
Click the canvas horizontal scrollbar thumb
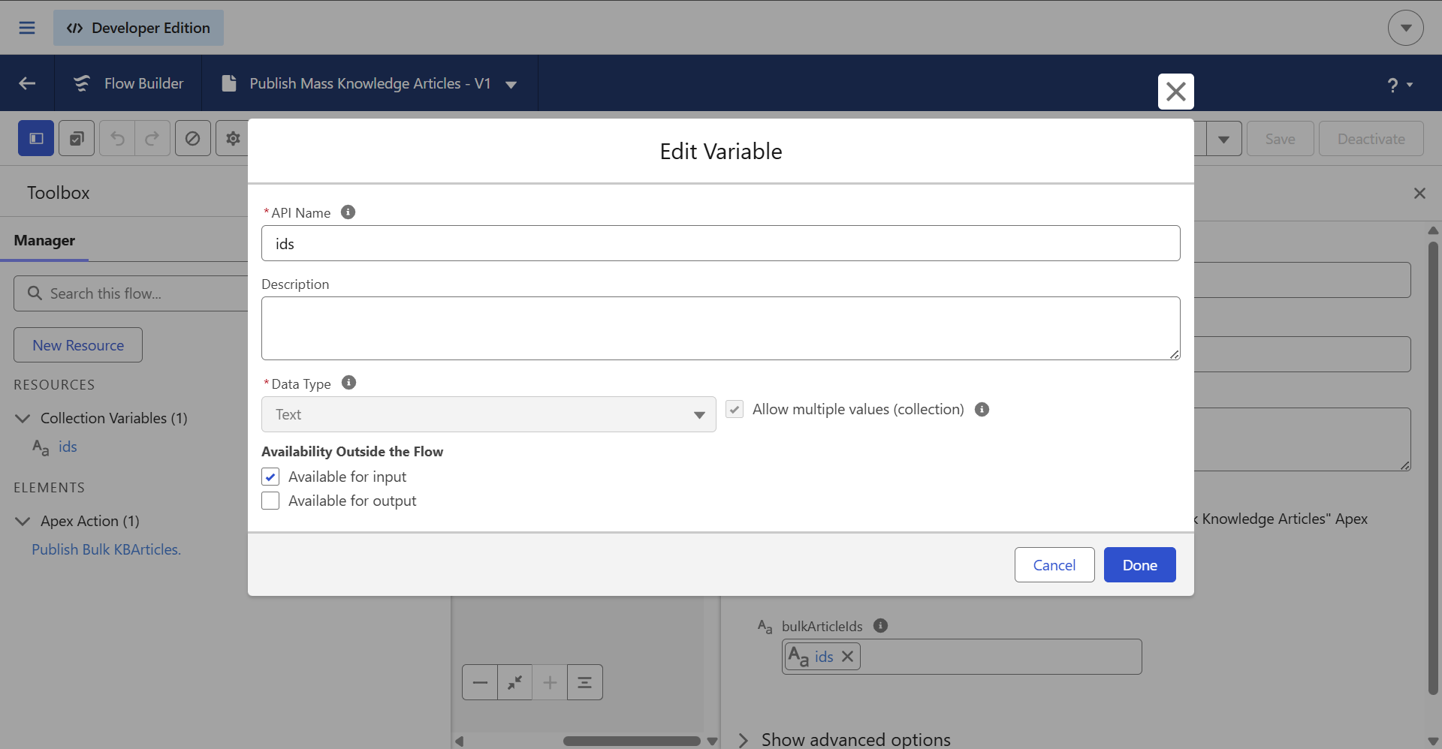[632, 741]
